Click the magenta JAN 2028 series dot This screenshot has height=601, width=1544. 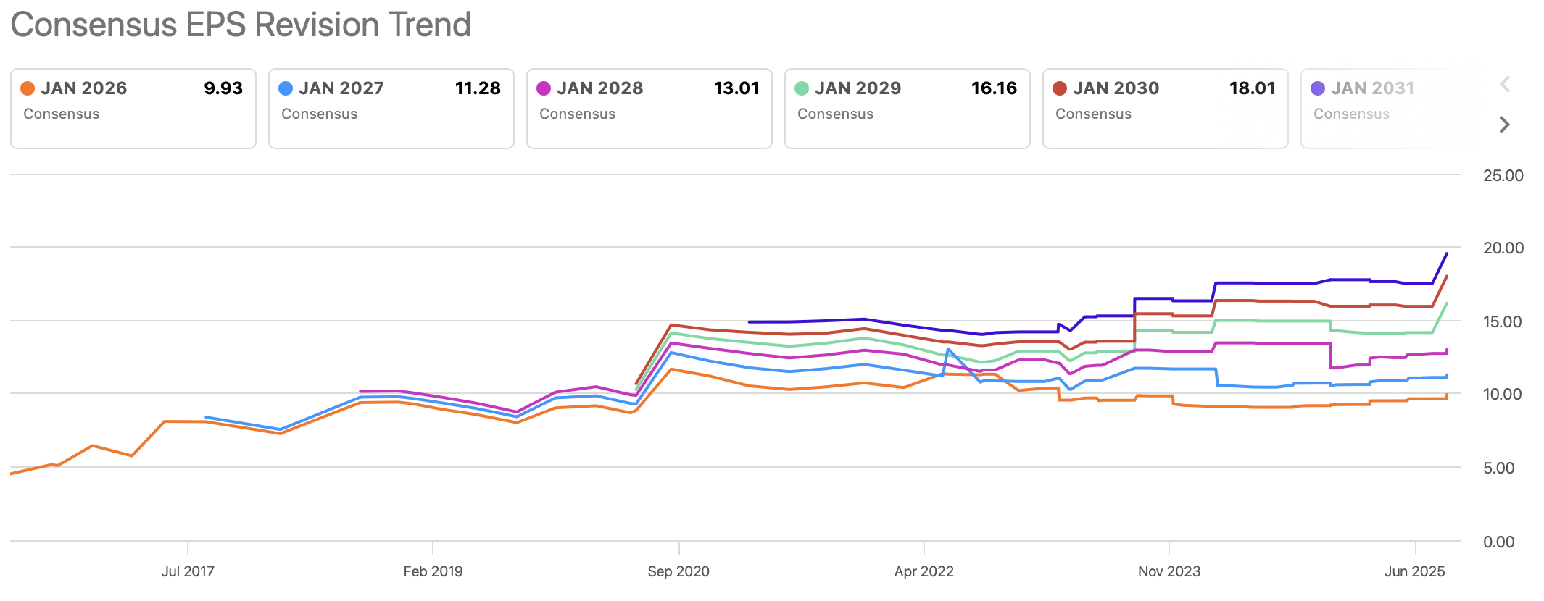(545, 88)
